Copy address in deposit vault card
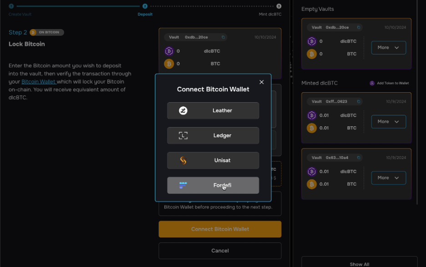Screen dimensions: 426x267 (223, 37)
